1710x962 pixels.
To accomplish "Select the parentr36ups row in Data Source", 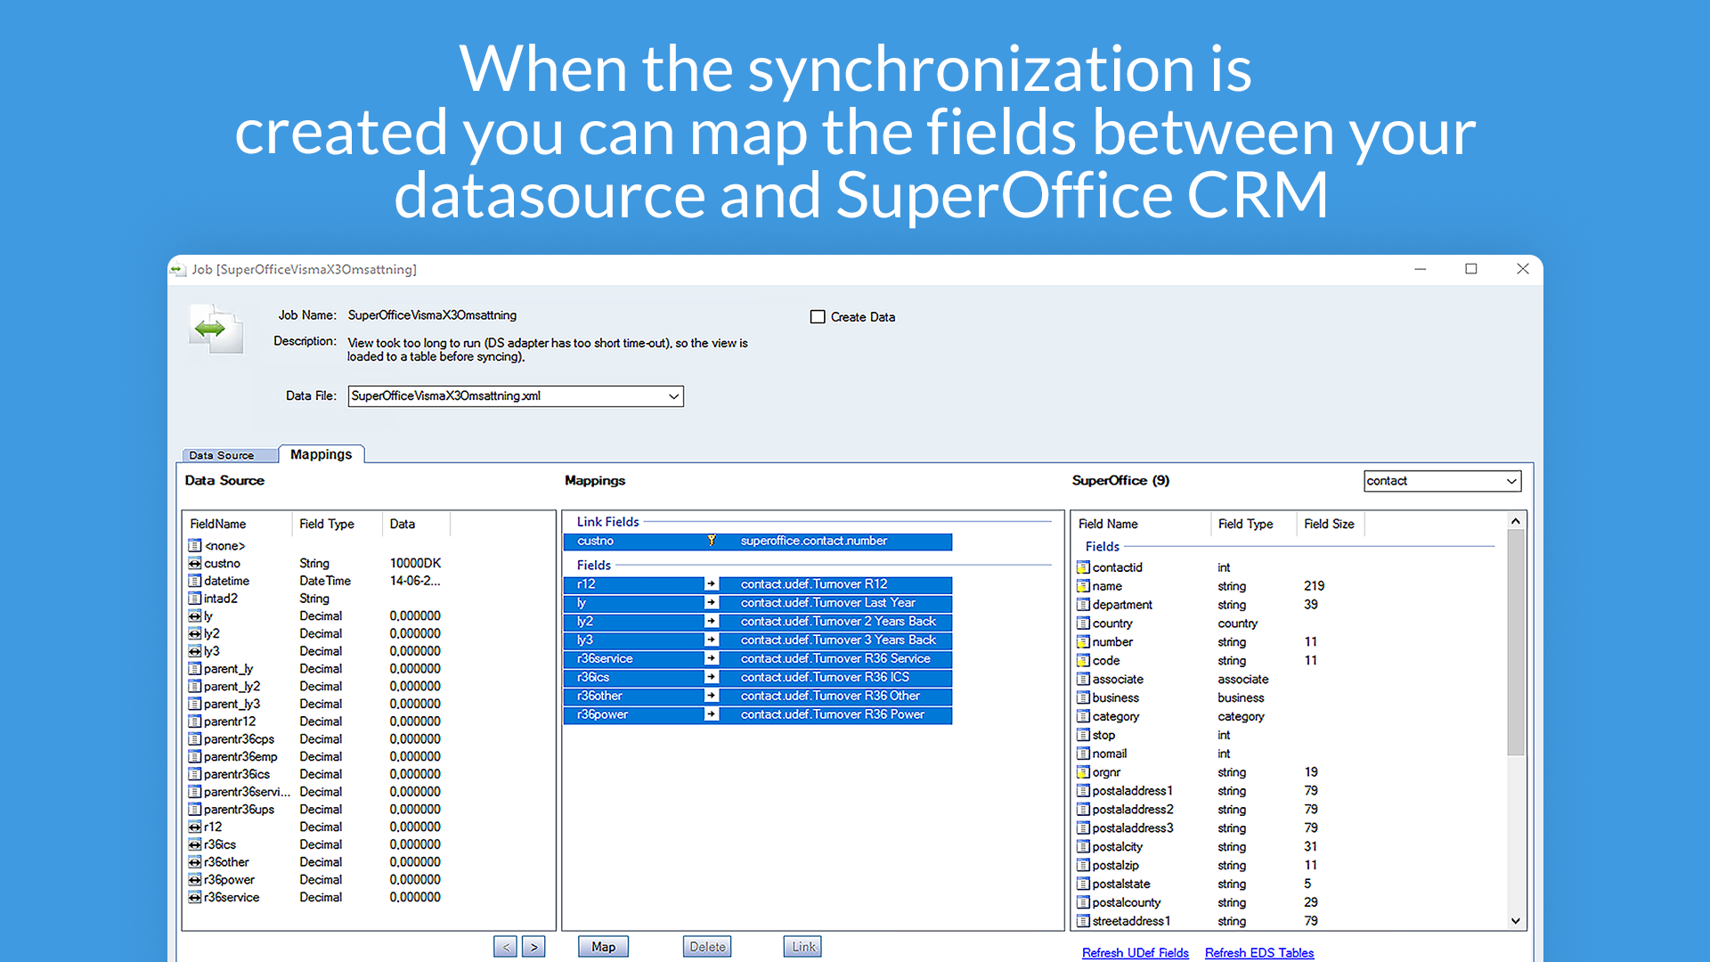I will (x=315, y=810).
